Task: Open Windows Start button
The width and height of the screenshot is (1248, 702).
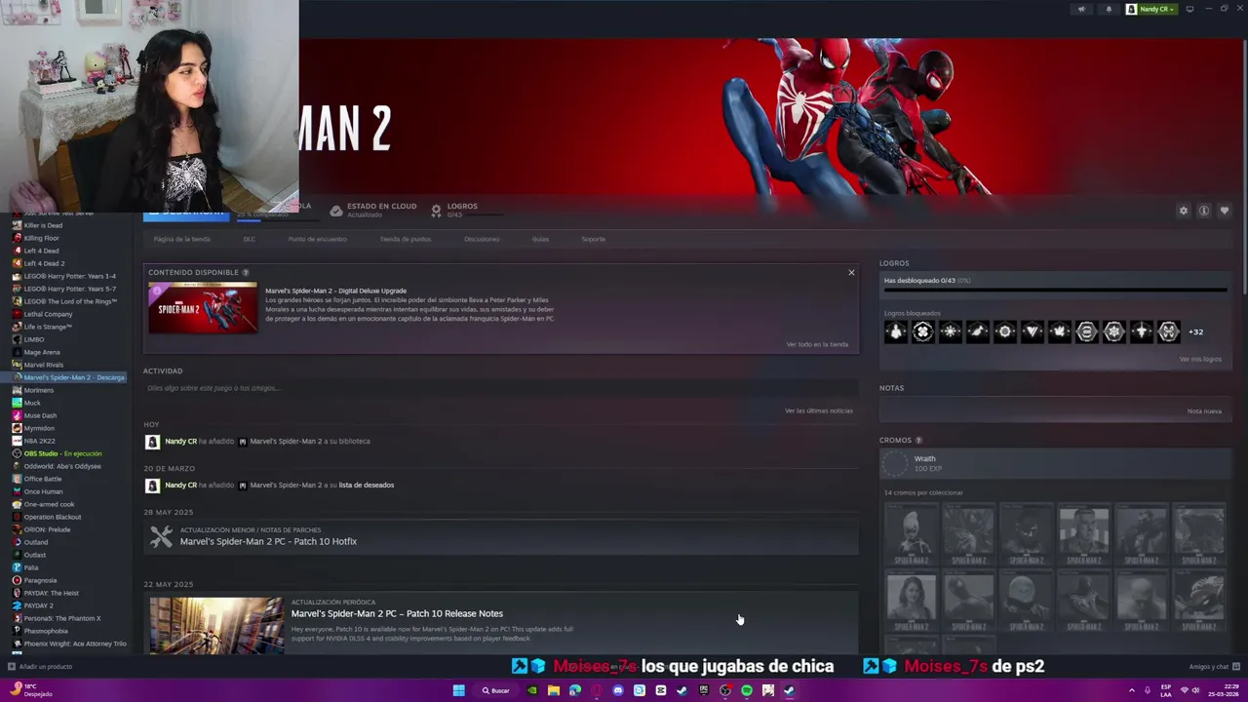Action: pos(458,690)
